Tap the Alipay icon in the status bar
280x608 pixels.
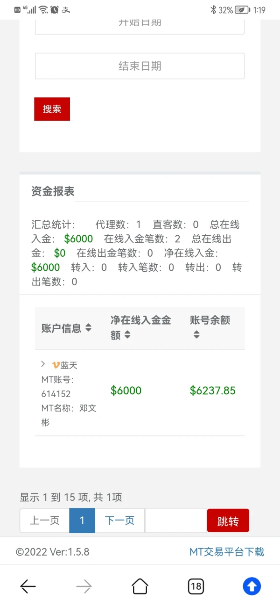coord(65,9)
